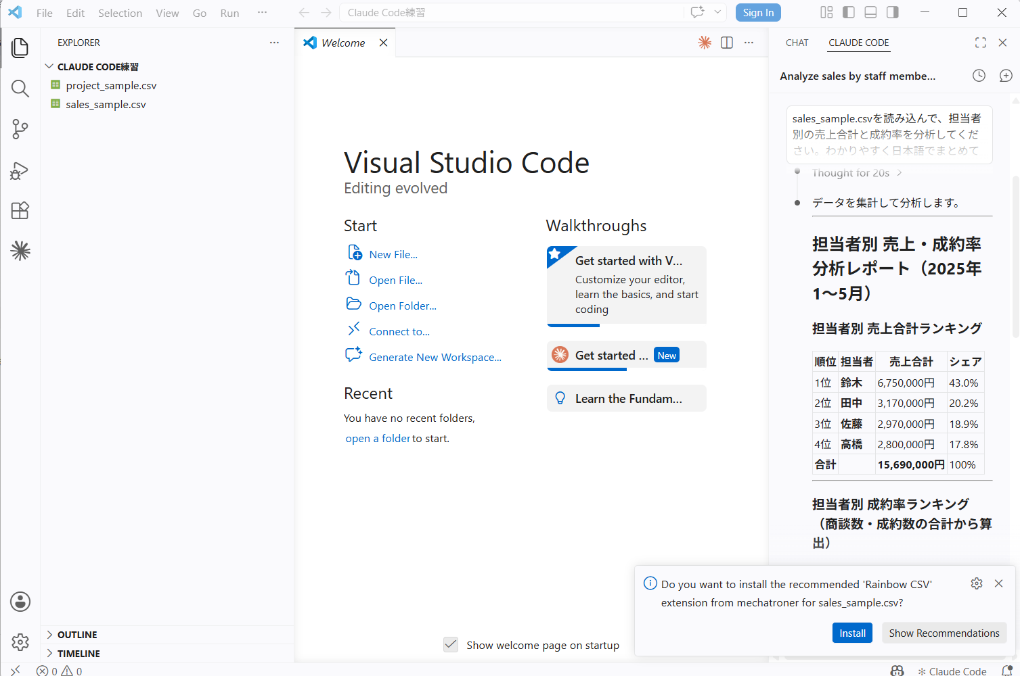Screen dimensions: 1020x676
Task: Open the Explorer view in the activity bar
Action: (x=20, y=48)
